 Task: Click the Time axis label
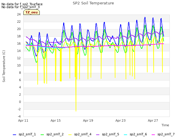(x=165, y=125)
